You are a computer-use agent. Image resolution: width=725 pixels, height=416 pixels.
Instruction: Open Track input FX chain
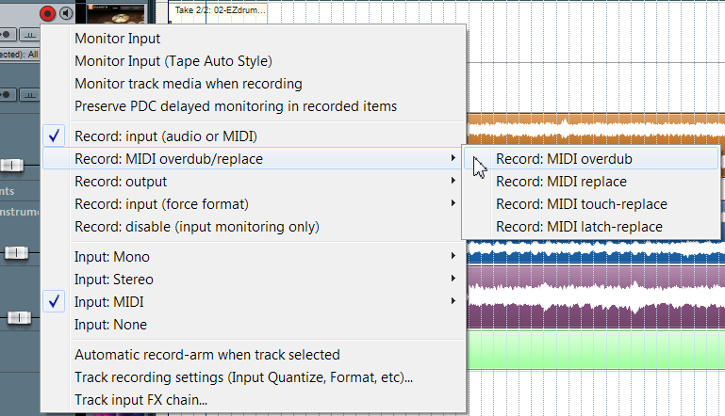coord(141,400)
